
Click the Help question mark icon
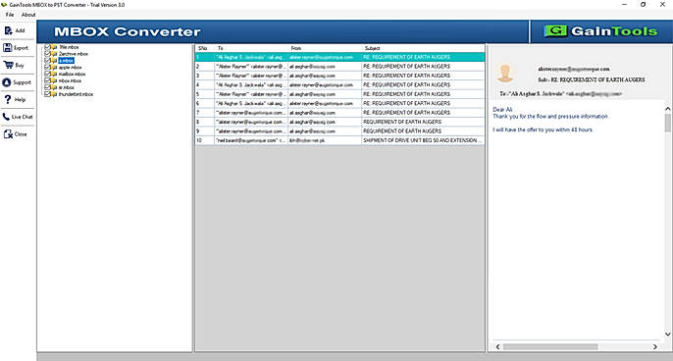[x=7, y=99]
